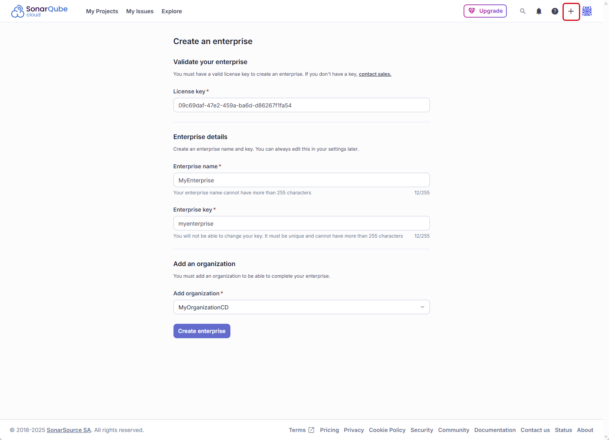This screenshot has height=440, width=609.
Task: Switch to My Issues
Action: [140, 11]
